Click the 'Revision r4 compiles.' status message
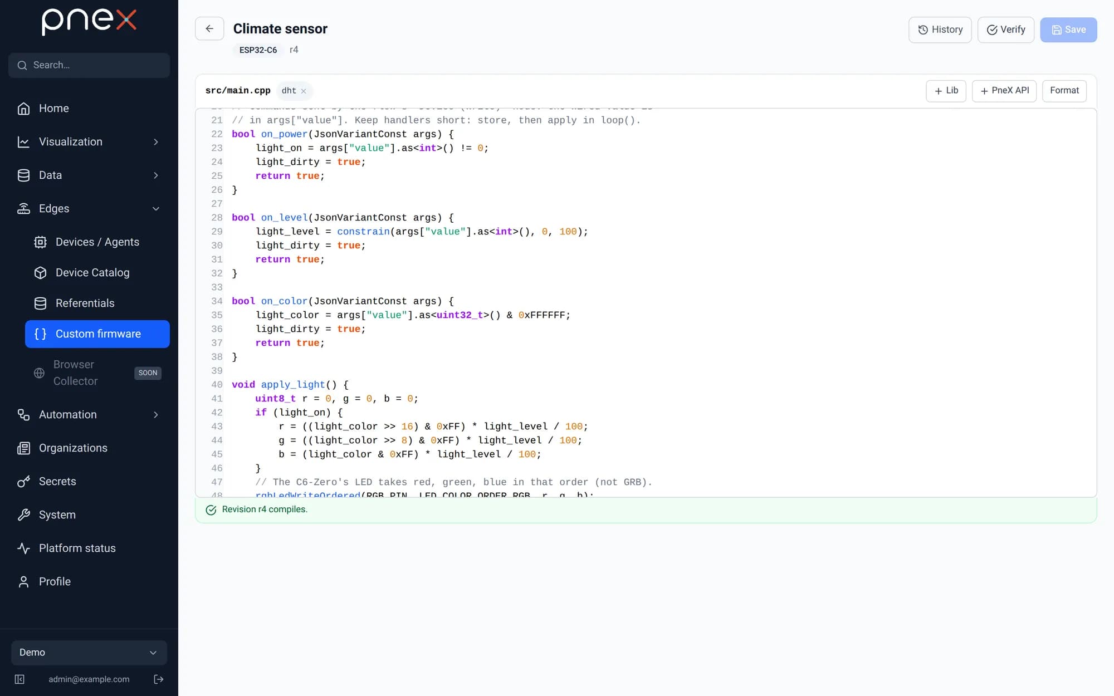This screenshot has height=696, width=1114. pyautogui.click(x=265, y=509)
